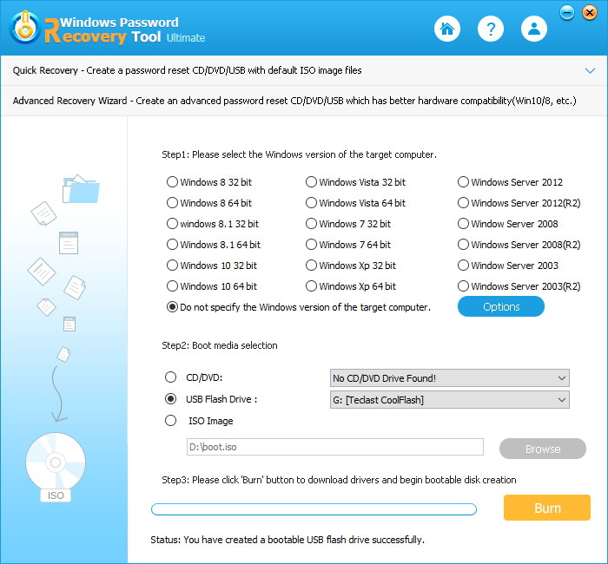
Task: Open the USB drive G: Teclast dropdown
Action: point(449,400)
